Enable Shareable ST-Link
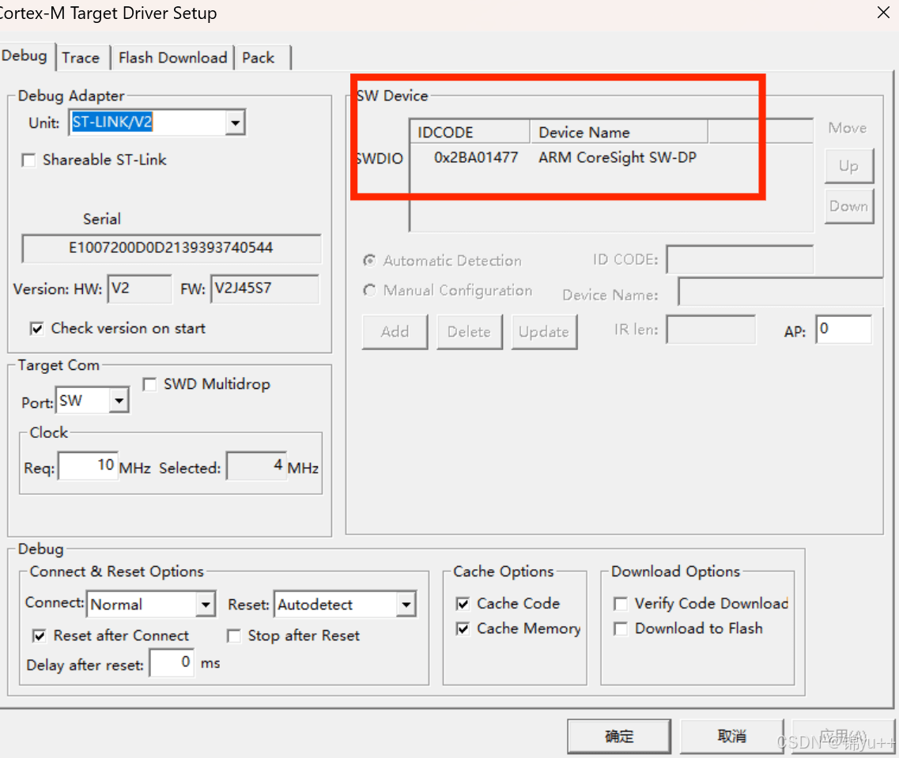The height and width of the screenshot is (758, 899). 28,160
